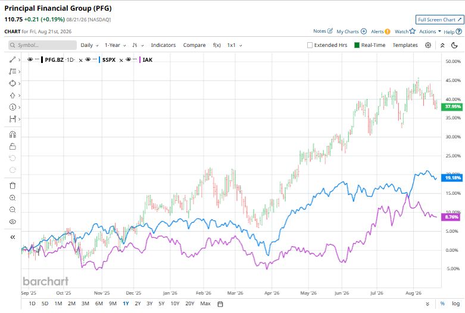Expand the Actions dropdown menu

tap(430, 31)
